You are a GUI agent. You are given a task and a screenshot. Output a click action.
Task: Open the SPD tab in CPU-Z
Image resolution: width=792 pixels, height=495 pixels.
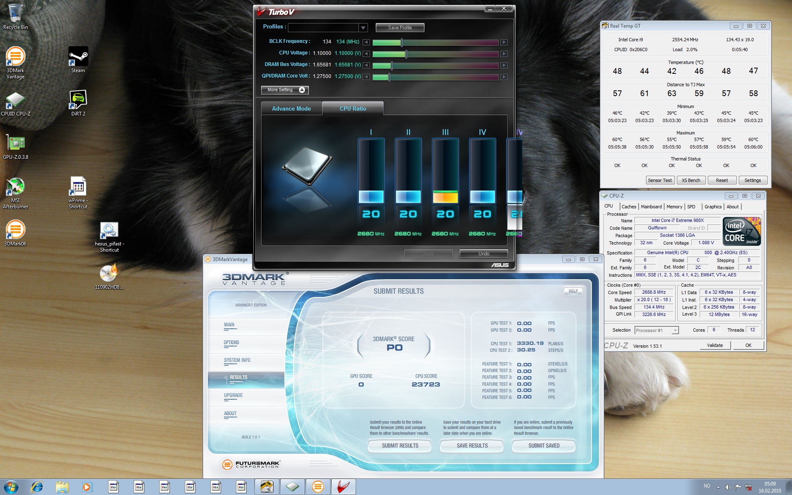(691, 207)
